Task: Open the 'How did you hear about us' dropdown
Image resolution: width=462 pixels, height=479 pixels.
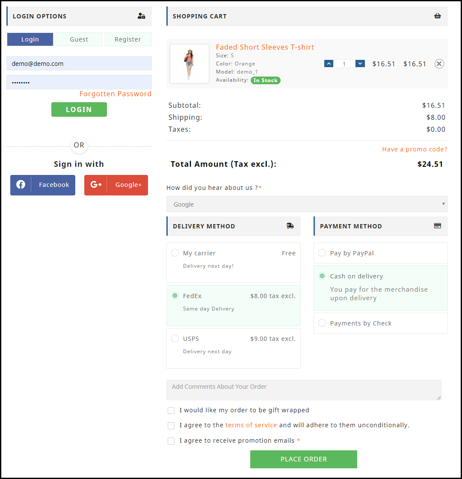Action: pos(307,204)
